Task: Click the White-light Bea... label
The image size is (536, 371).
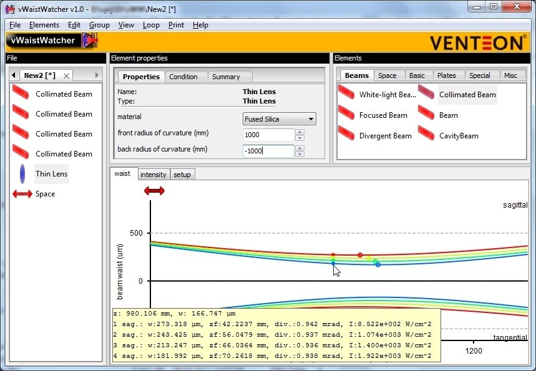Action: point(387,95)
